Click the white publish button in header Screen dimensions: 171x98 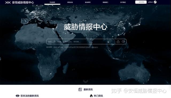point(141,2)
